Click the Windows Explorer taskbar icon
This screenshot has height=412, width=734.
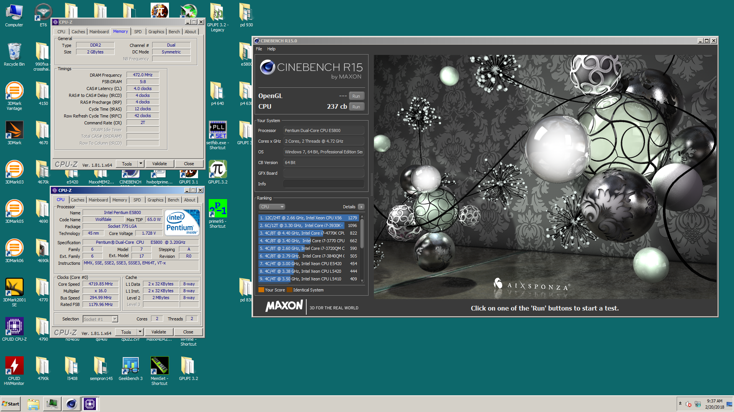coord(33,404)
